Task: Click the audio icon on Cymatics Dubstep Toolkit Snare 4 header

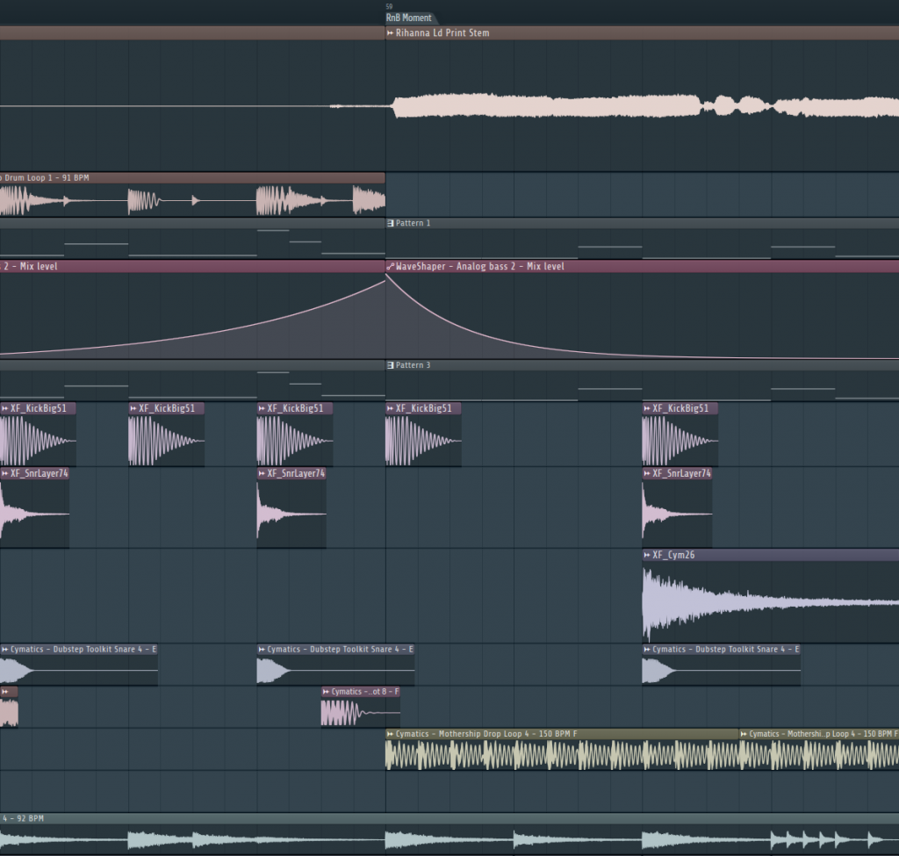Action: (261, 650)
